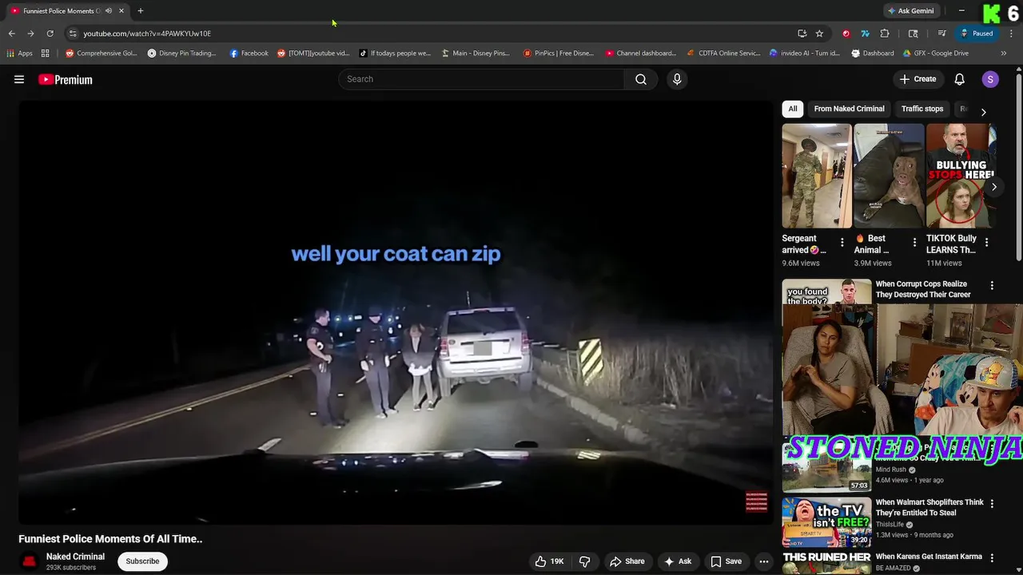Click Ask Gemini in title bar

(910, 10)
